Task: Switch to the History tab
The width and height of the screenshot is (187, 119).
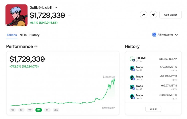Action: (x=34, y=35)
